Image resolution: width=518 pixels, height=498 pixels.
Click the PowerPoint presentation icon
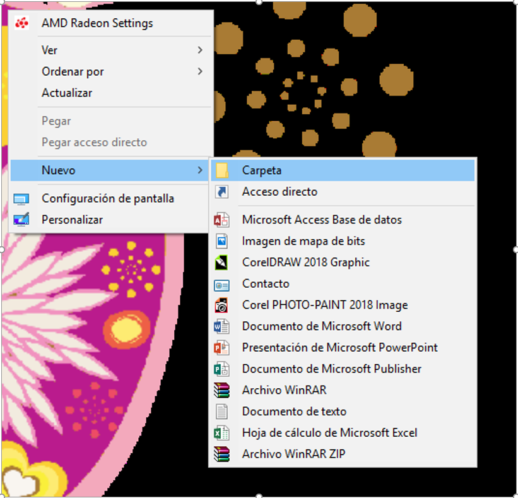click(x=221, y=348)
